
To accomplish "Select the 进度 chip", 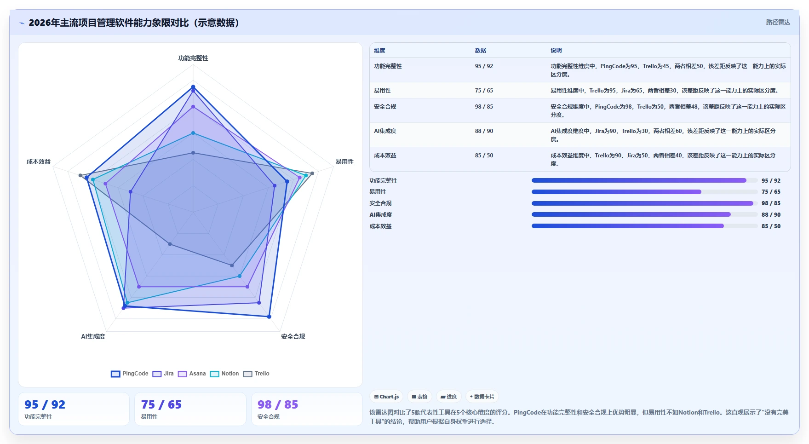I will click(449, 397).
